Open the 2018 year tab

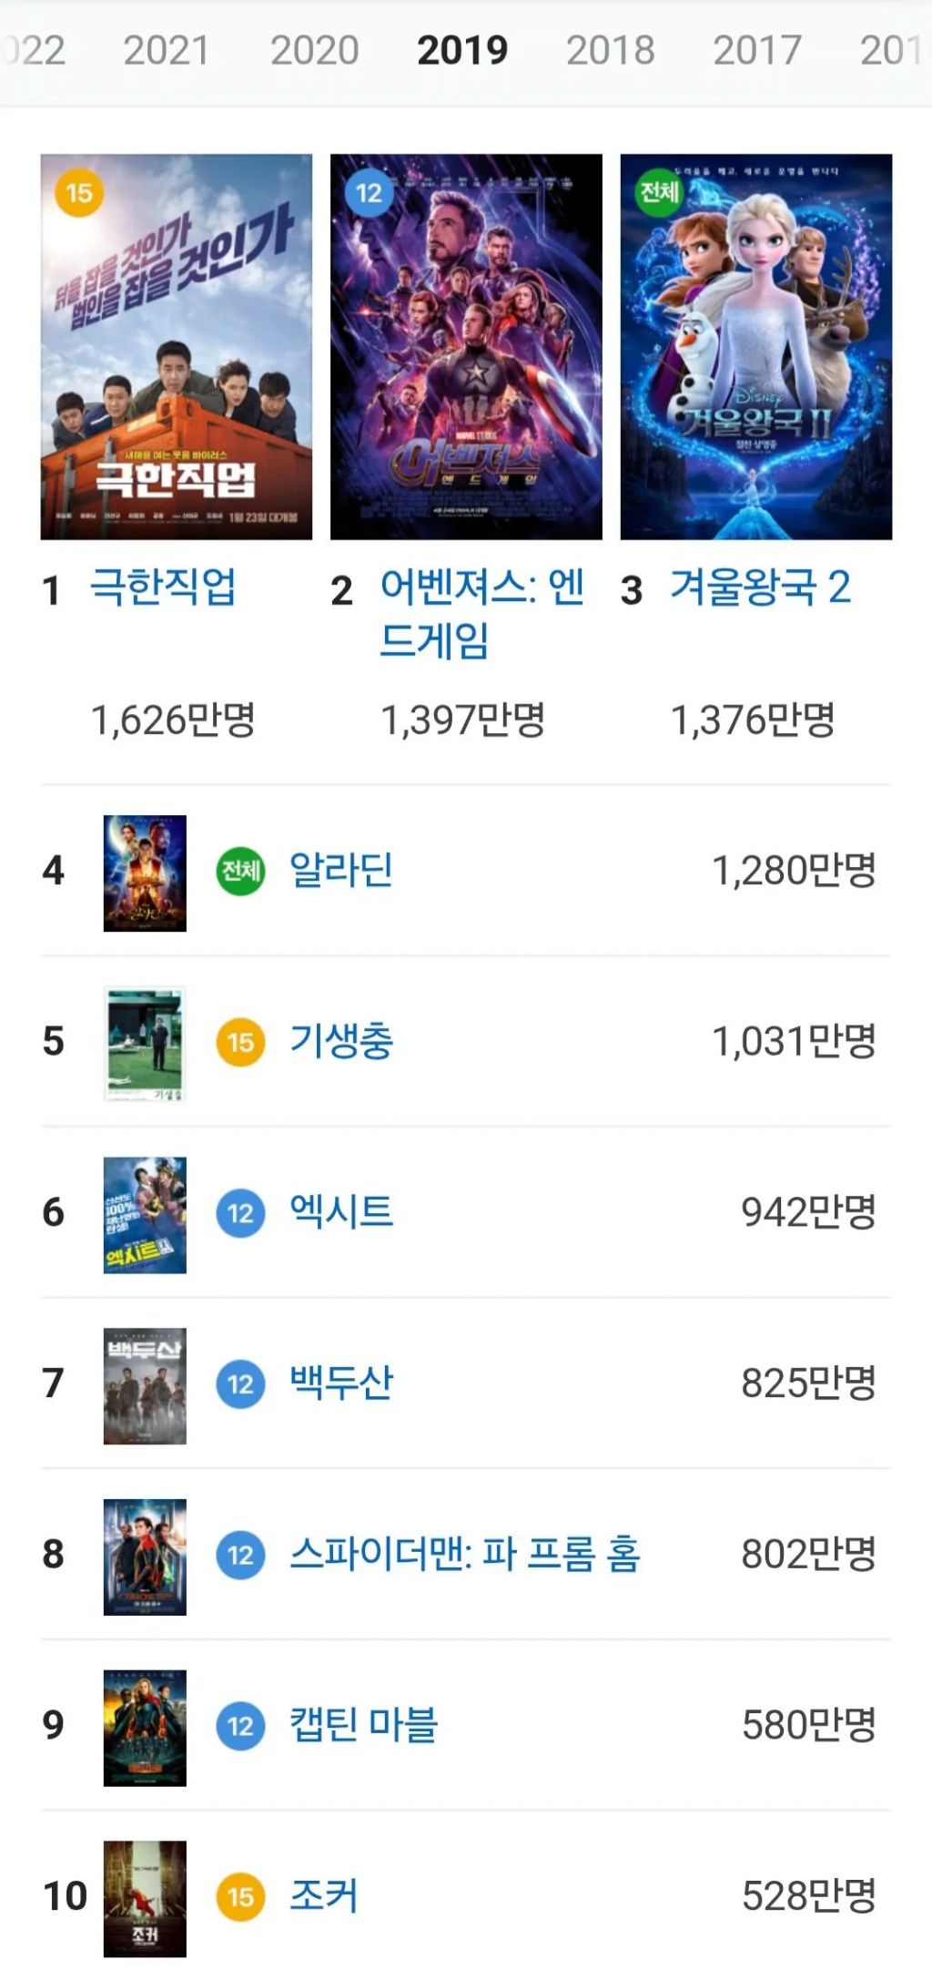coord(610,50)
